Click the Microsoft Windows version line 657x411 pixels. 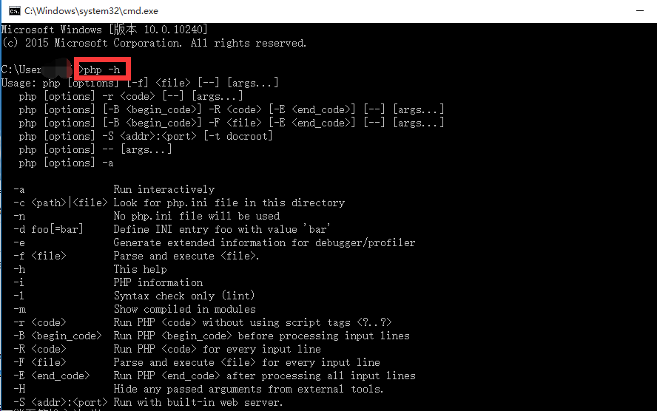pos(104,30)
